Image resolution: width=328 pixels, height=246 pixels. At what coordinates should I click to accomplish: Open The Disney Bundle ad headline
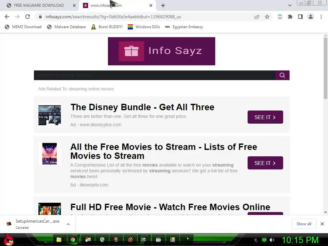tap(143, 107)
